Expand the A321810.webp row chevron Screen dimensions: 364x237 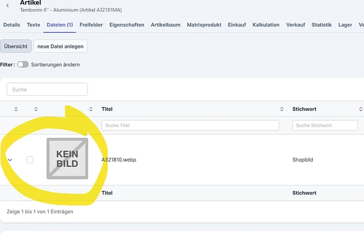coord(10,160)
